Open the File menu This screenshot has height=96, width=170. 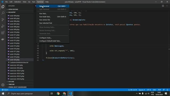[x=6, y=2]
